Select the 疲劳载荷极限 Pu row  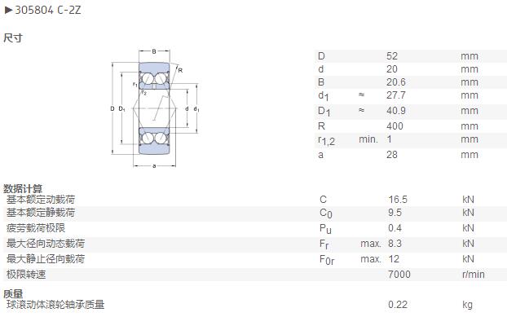click(x=253, y=228)
